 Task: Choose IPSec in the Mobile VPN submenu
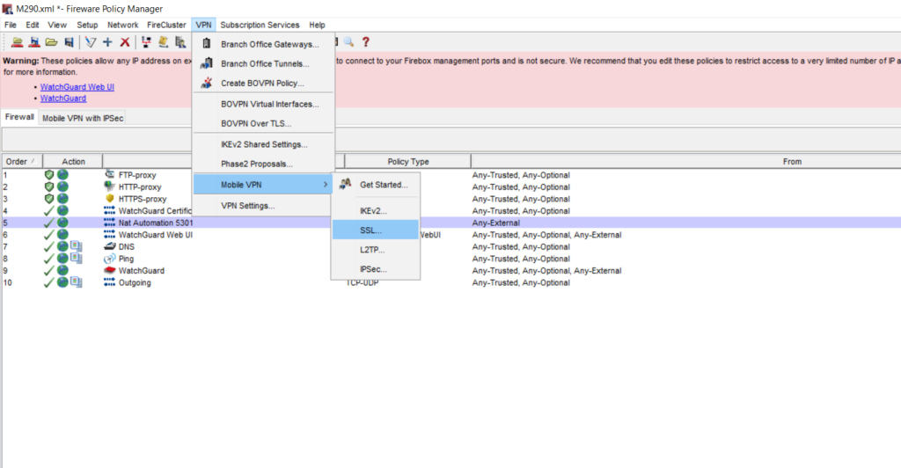pos(376,268)
